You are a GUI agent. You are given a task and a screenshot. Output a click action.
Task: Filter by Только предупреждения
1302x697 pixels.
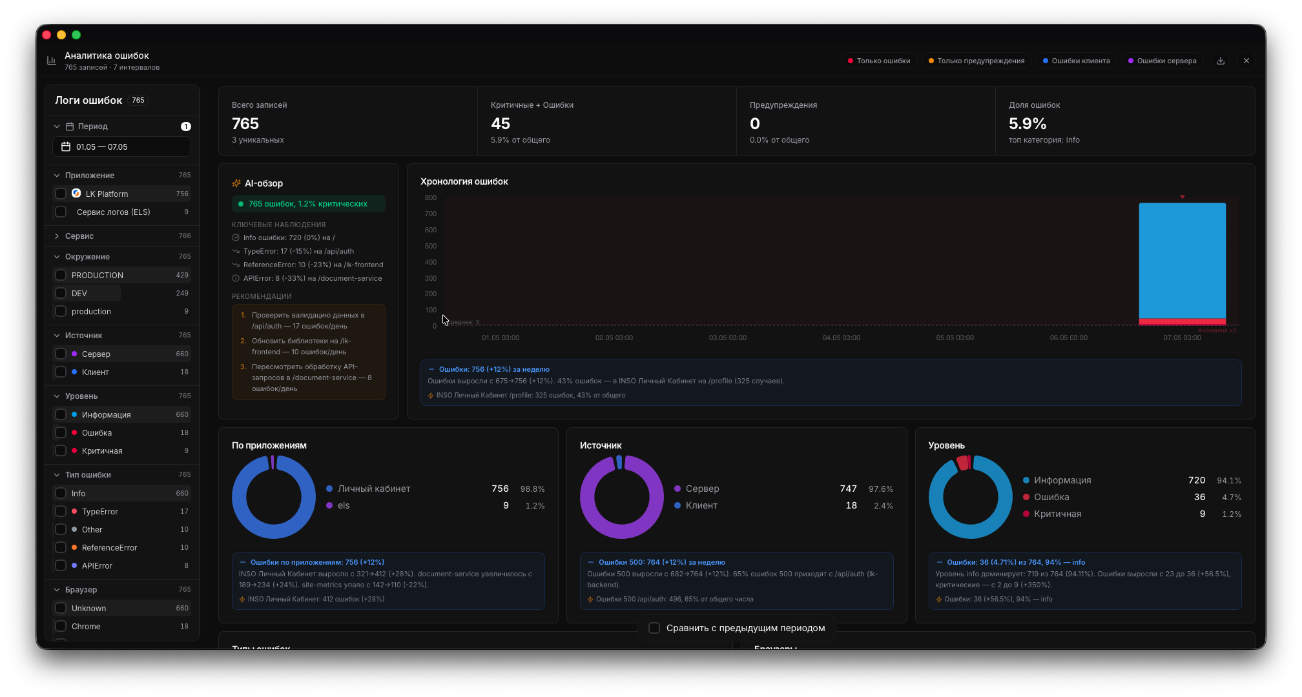click(976, 61)
